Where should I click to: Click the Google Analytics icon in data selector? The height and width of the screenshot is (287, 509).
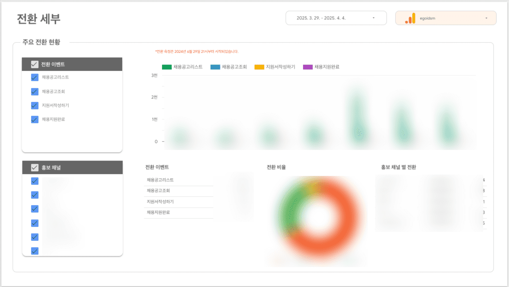coord(410,18)
